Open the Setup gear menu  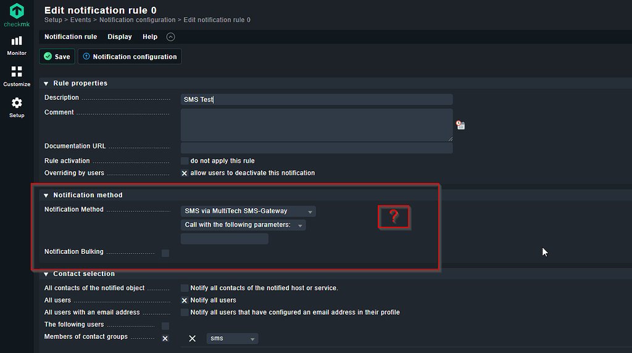[x=17, y=107]
